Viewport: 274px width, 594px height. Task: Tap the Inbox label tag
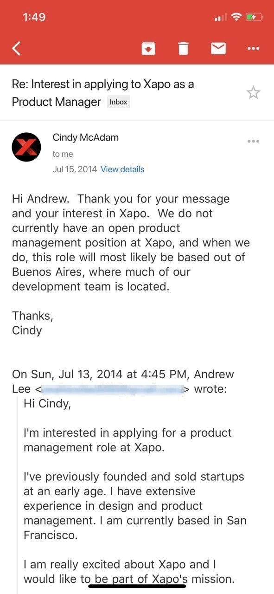click(119, 102)
